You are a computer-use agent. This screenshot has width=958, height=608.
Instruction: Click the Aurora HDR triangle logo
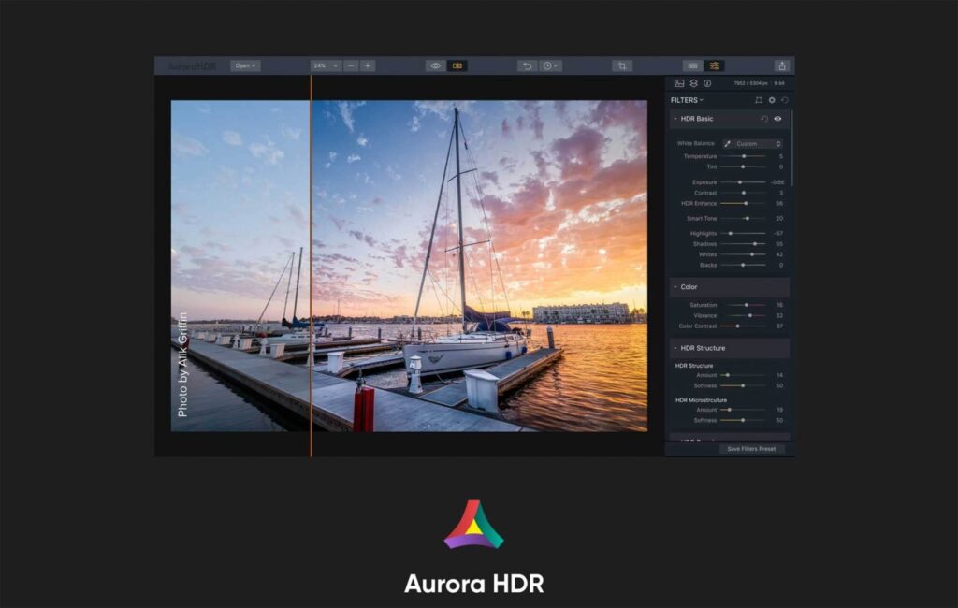coord(473,525)
